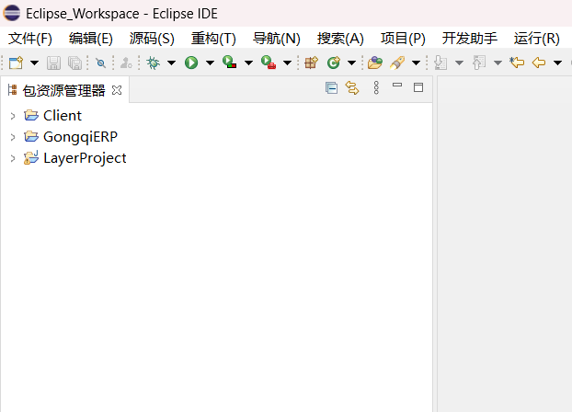Select the 包资源管理器 tab
Viewport: 572px width, 412px height.
[x=63, y=90]
